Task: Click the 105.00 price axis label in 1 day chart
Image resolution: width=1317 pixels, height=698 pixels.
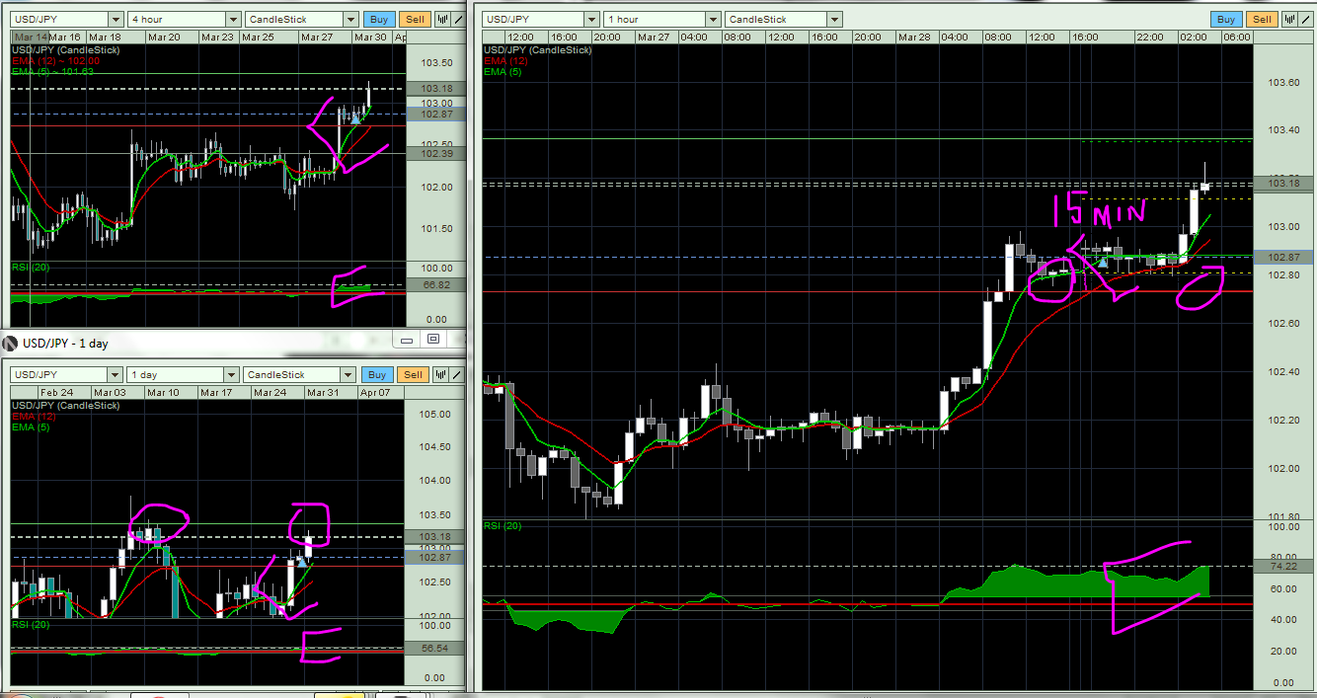Action: pyautogui.click(x=435, y=414)
